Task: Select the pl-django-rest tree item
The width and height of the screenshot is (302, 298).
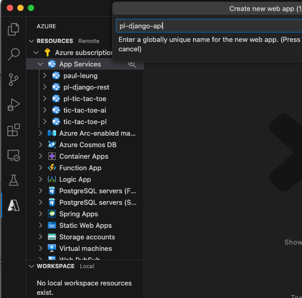Action: point(85,87)
